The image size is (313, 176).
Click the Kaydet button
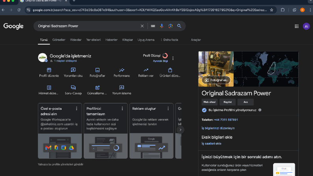228,102
